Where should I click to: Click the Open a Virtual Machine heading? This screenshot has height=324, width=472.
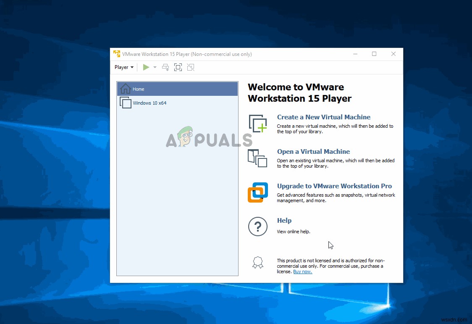(x=313, y=152)
